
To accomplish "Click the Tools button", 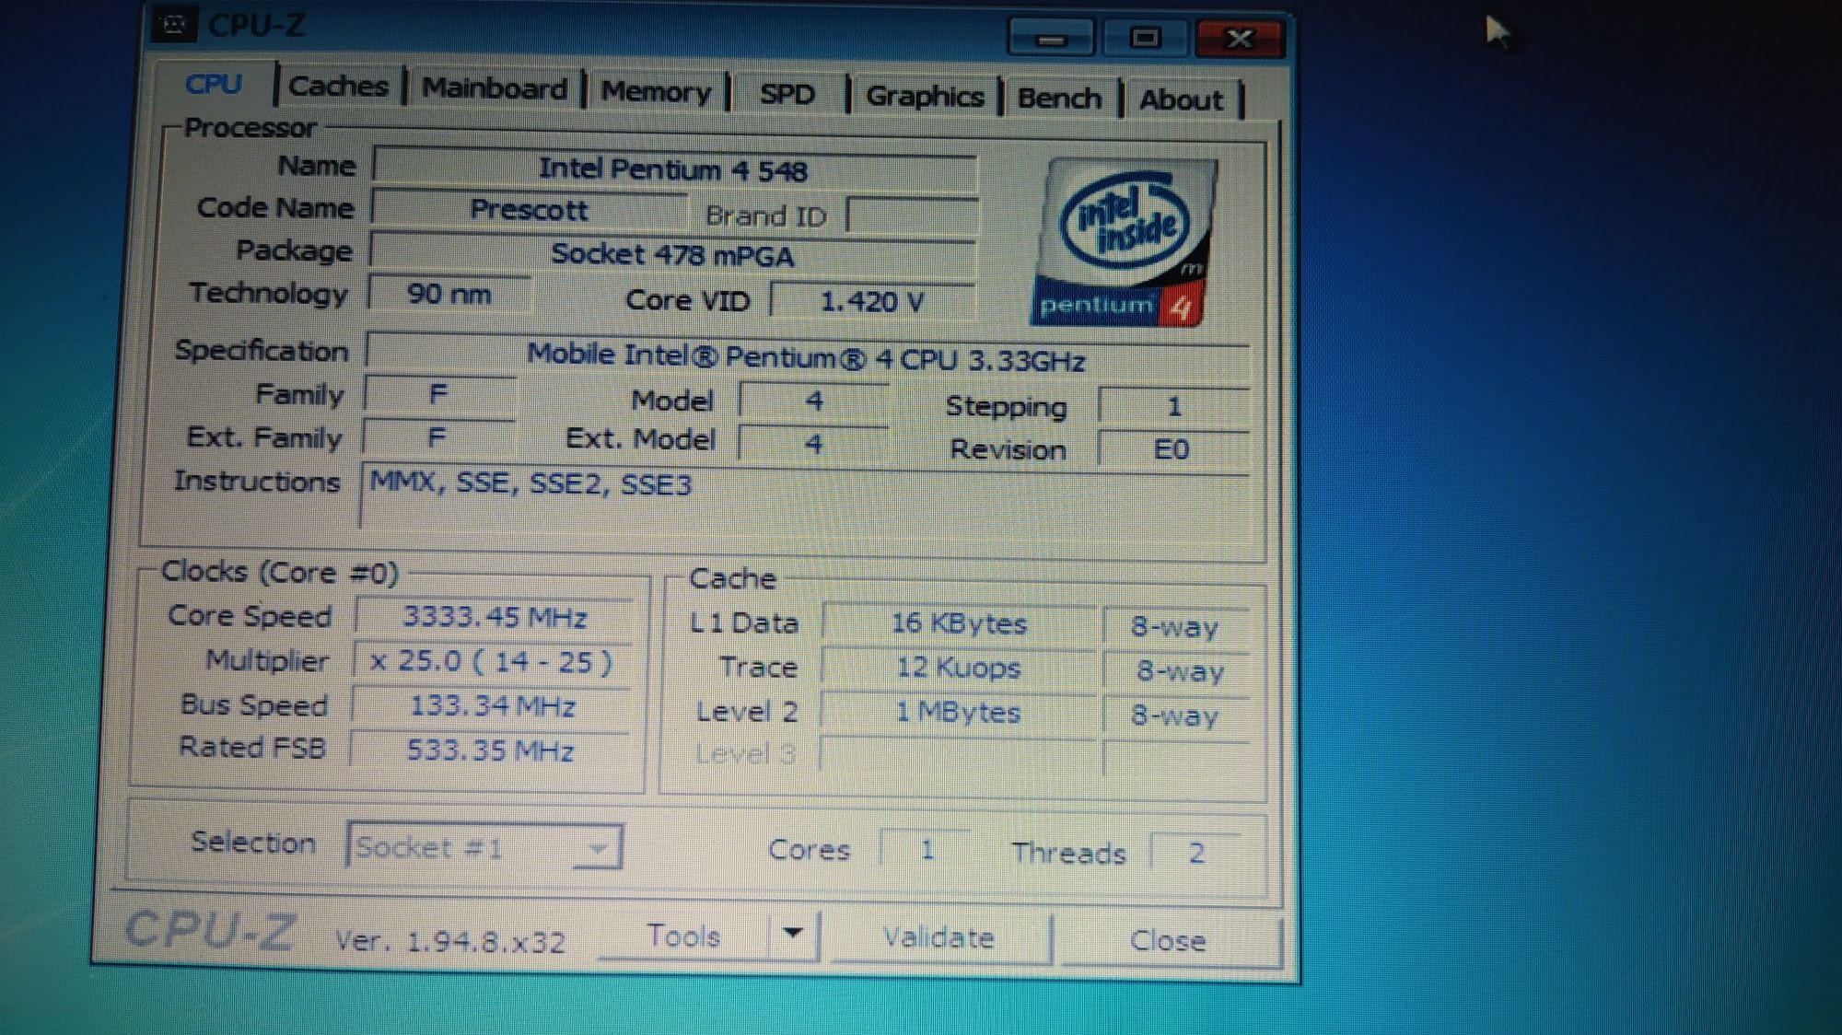I will tap(683, 936).
